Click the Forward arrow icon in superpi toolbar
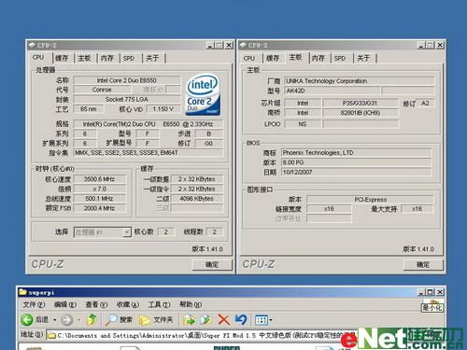467x350 pixels. (67, 319)
